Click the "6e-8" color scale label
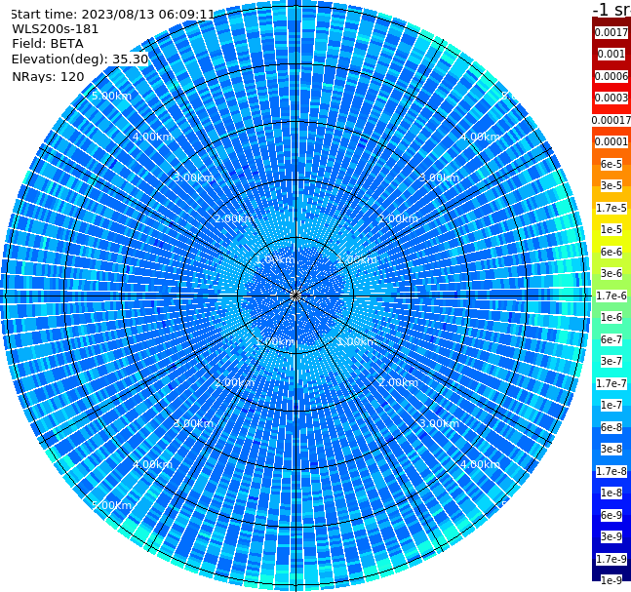The image size is (631, 592). (611, 427)
